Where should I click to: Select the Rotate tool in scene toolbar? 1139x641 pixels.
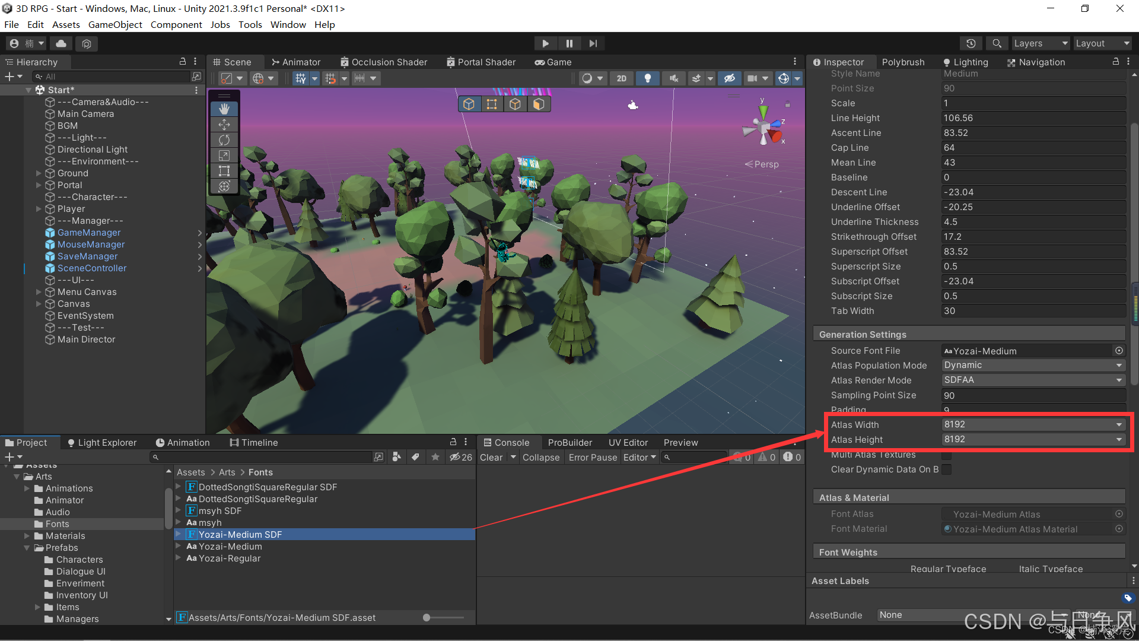pos(224,140)
